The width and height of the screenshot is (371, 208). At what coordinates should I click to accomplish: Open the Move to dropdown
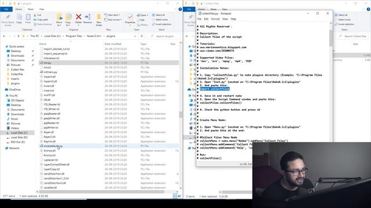click(x=59, y=24)
